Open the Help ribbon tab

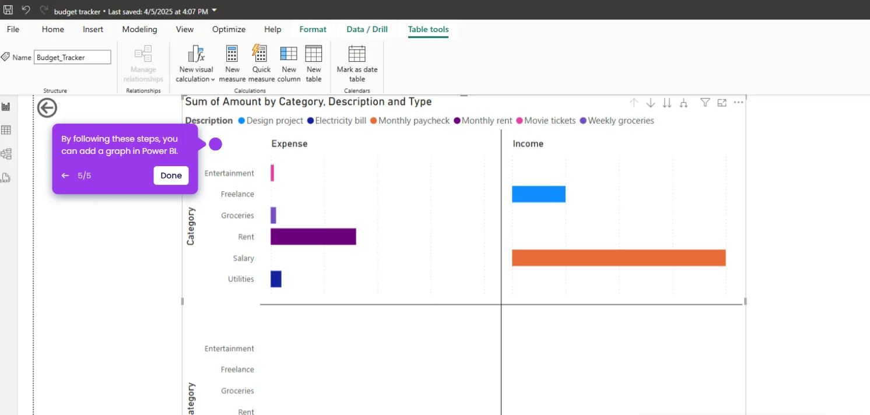(x=272, y=29)
